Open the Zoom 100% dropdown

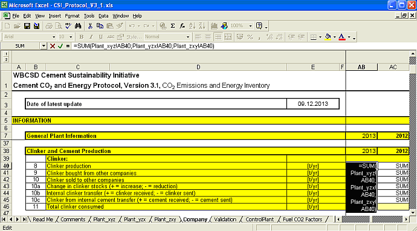(251, 26)
